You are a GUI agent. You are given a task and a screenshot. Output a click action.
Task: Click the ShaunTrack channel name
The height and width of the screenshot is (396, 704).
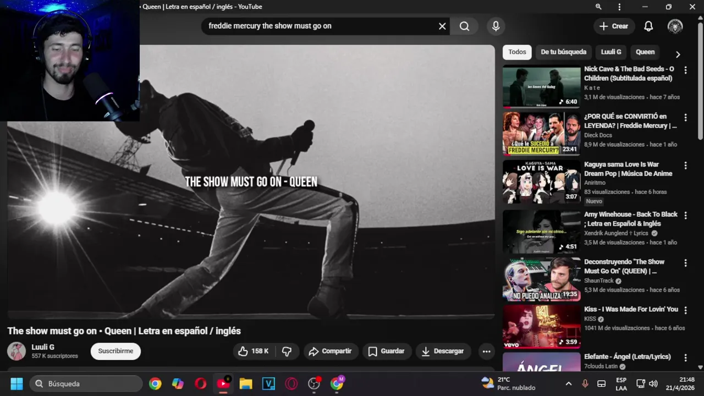[x=598, y=280]
